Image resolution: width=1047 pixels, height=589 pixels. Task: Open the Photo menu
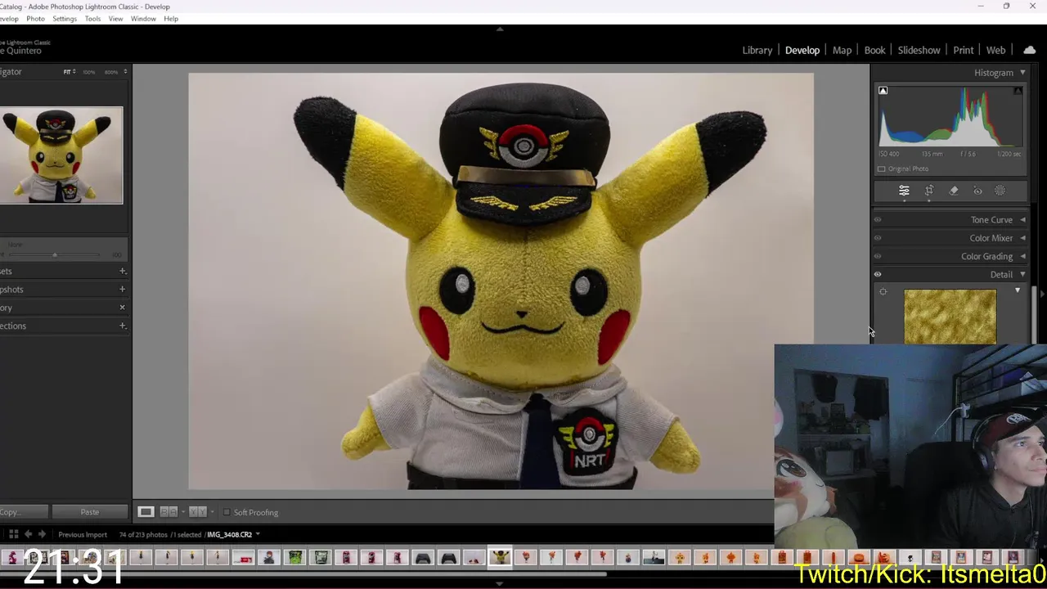pos(35,18)
